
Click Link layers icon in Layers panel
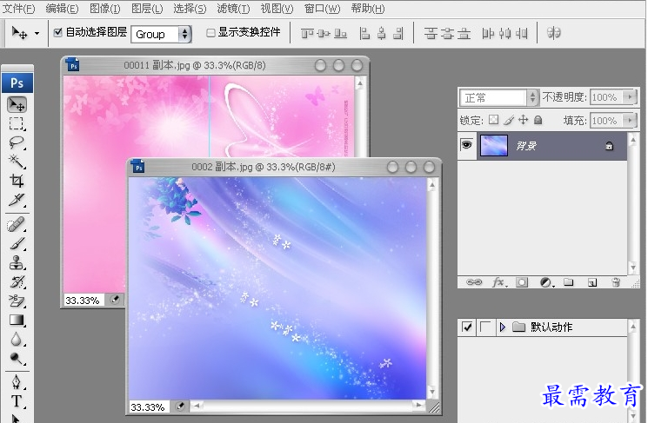[x=473, y=282]
